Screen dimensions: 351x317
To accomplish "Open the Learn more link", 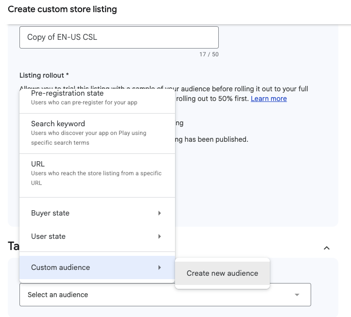I will click(x=269, y=99).
